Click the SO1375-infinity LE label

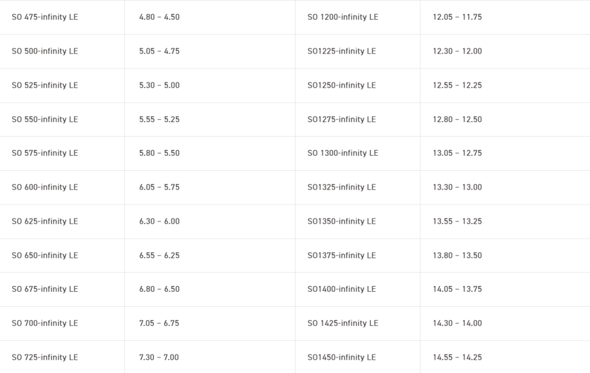(342, 255)
